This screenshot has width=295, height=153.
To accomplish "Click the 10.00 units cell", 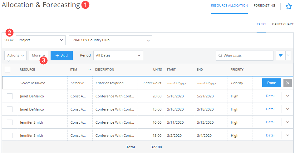I will pos(157,122).
